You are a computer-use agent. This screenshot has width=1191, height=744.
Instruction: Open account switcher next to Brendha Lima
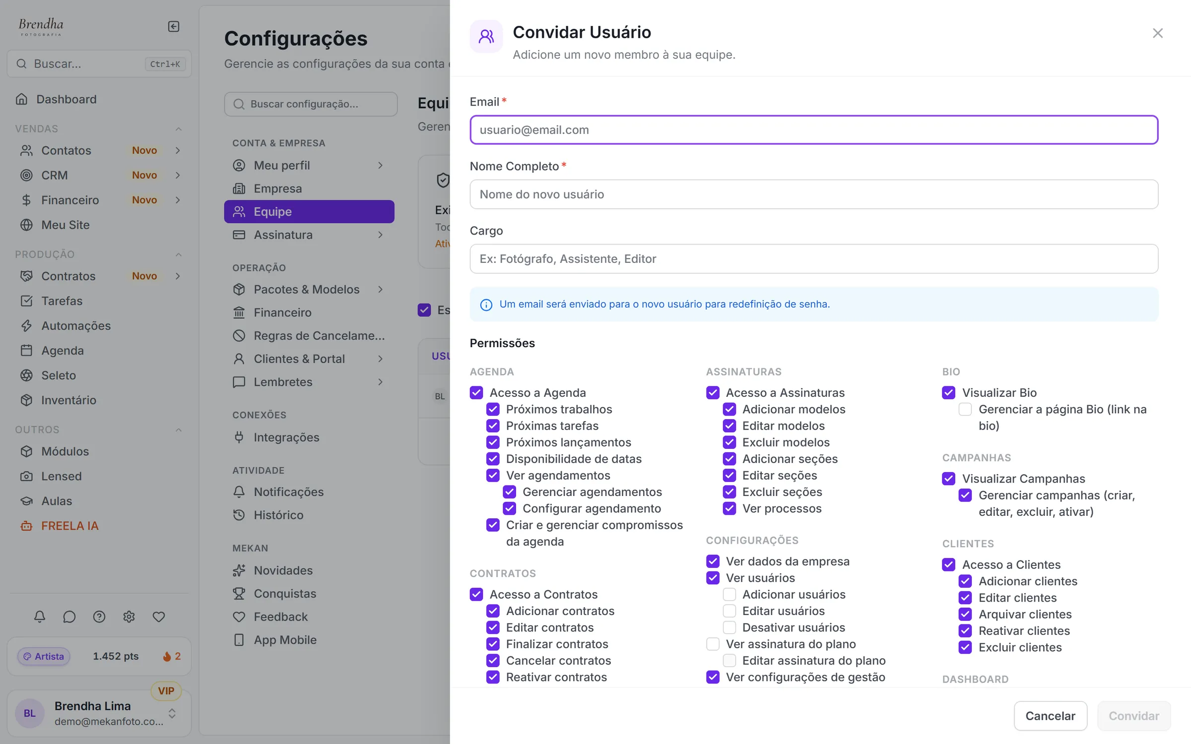[x=172, y=713]
